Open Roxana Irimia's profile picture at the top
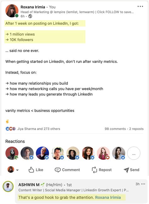 pos(12,11)
